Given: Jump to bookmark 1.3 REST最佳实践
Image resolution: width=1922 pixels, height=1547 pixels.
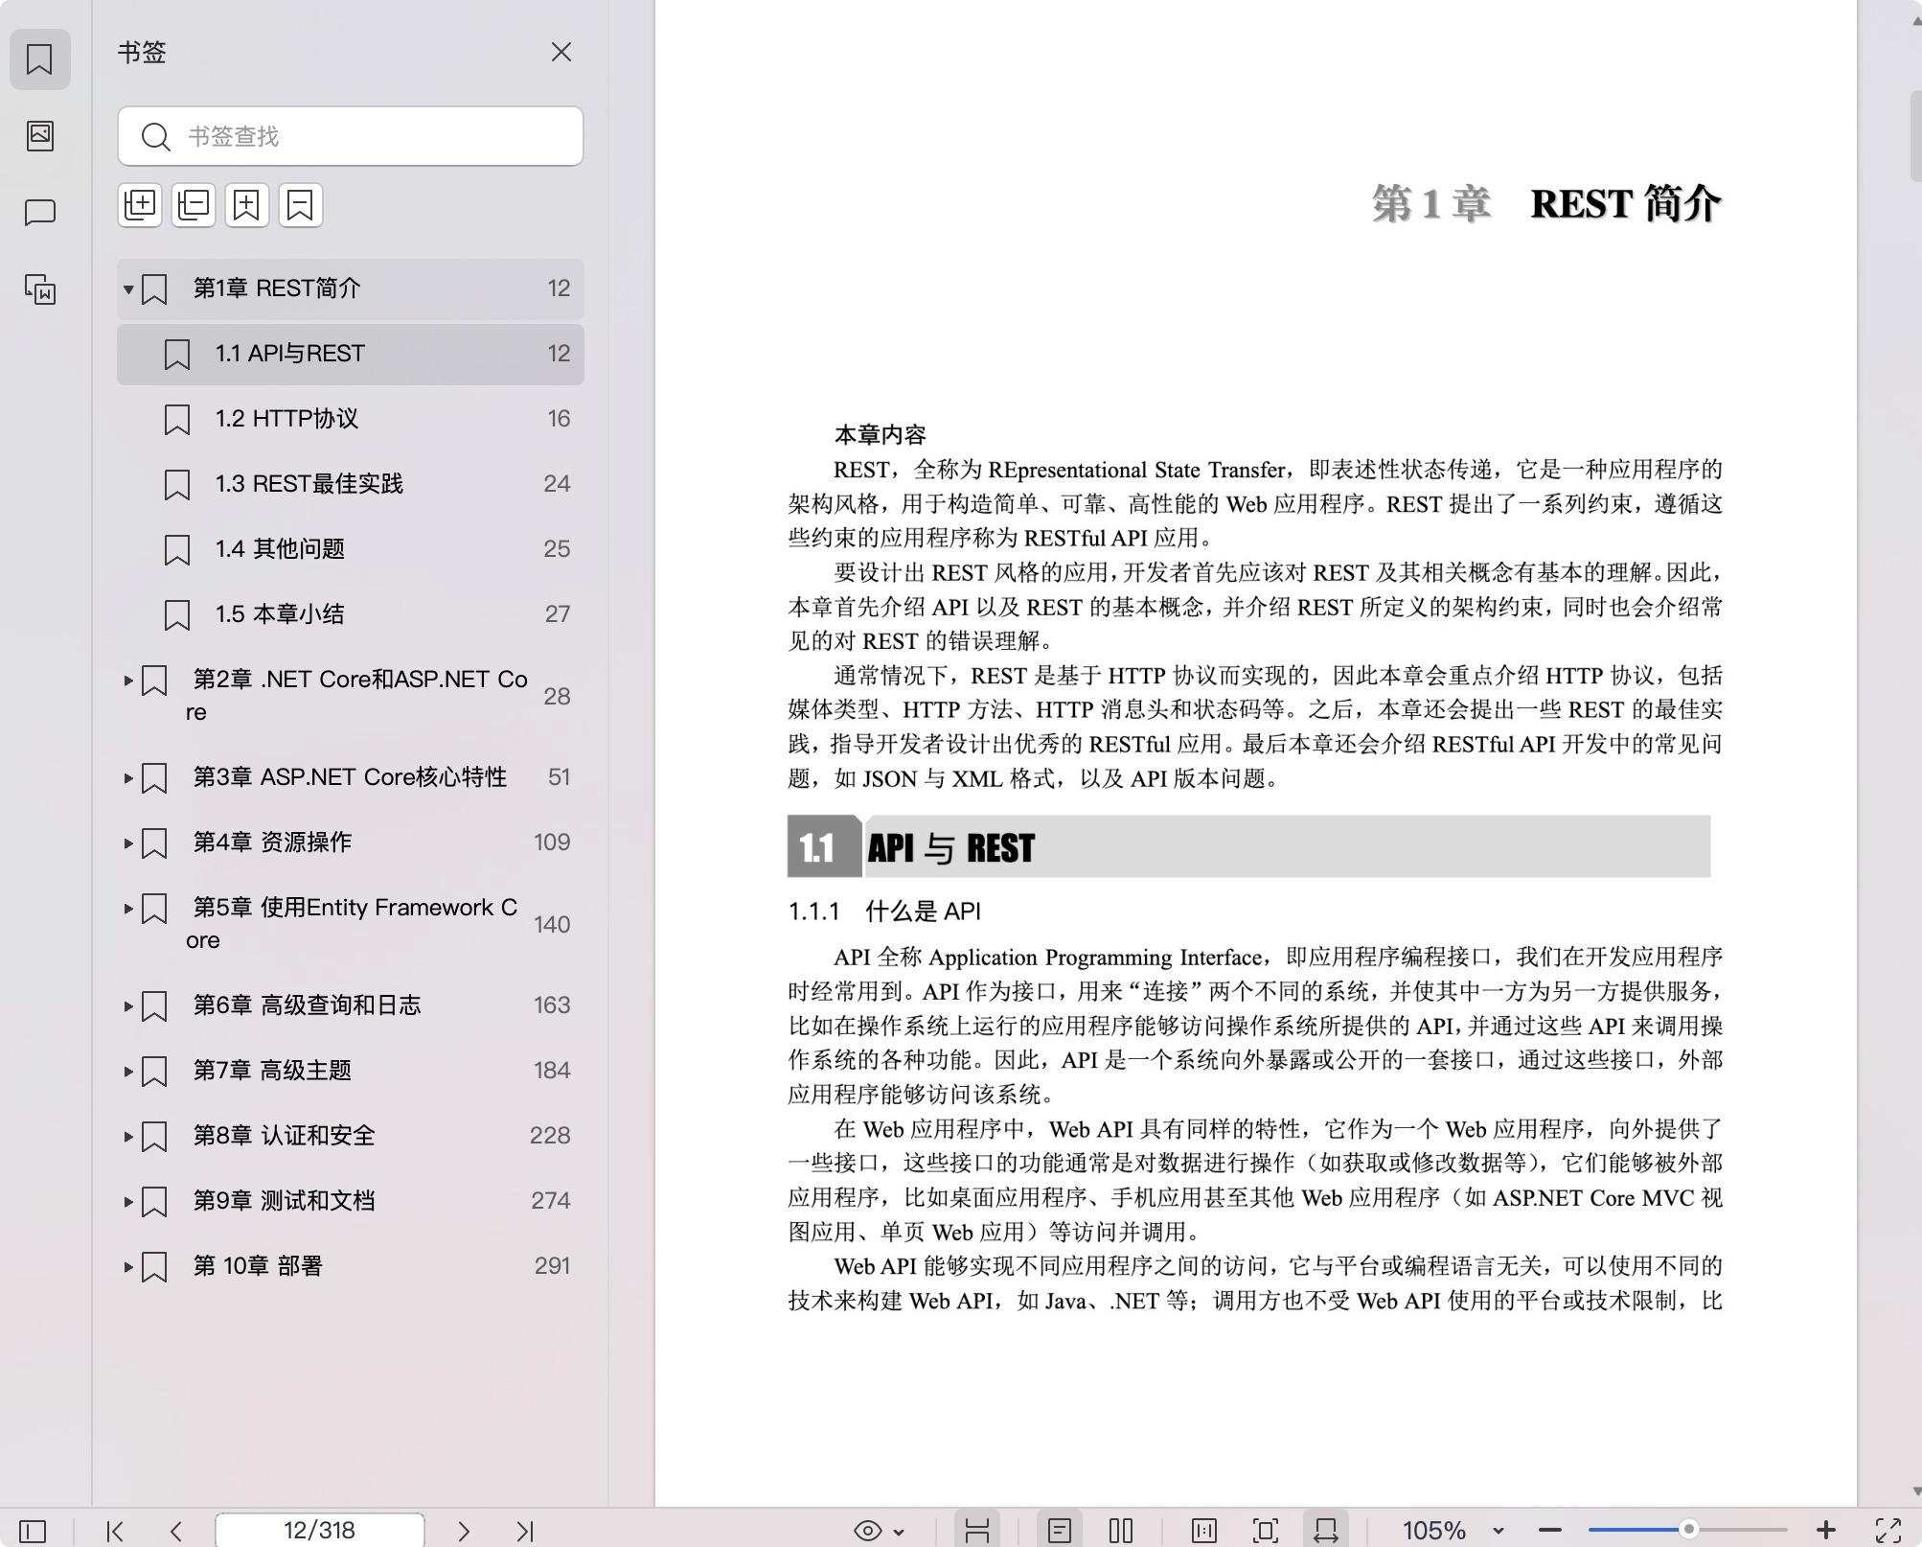Looking at the screenshot, I should 351,484.
